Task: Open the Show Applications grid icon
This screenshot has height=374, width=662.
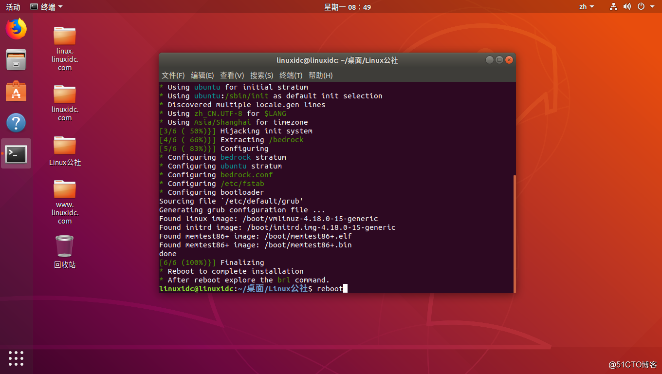Action: (x=16, y=358)
